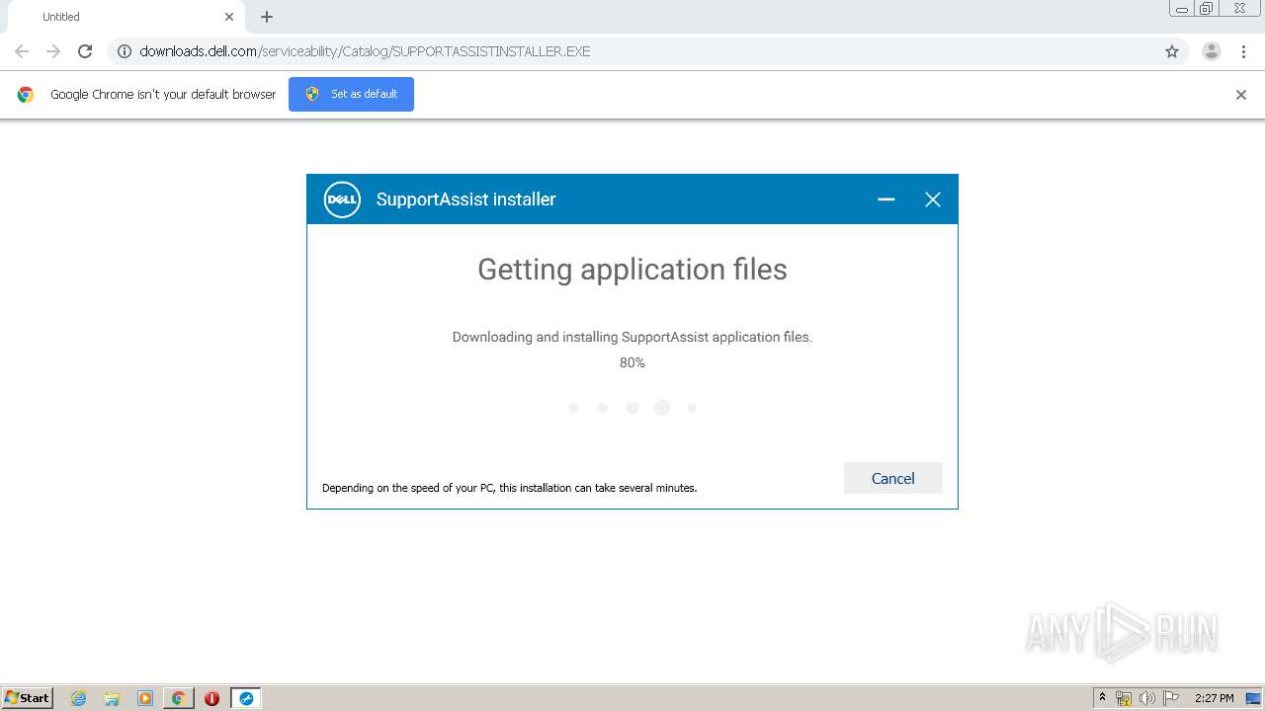The height and width of the screenshot is (711, 1265).
Task: Select SupportAssist installer taskbar item
Action: (x=246, y=698)
